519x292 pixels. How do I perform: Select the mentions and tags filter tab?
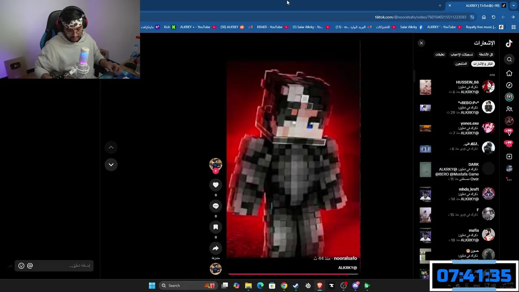[483, 64]
